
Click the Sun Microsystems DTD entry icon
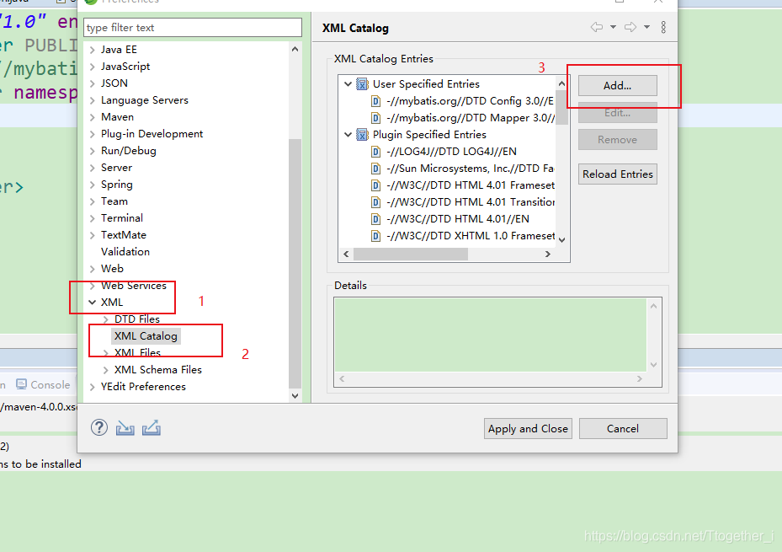pyautogui.click(x=376, y=169)
